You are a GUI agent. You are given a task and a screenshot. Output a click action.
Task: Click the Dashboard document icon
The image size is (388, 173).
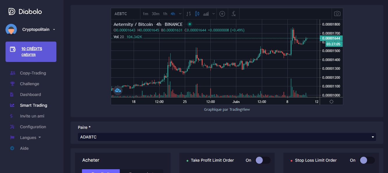click(12, 94)
